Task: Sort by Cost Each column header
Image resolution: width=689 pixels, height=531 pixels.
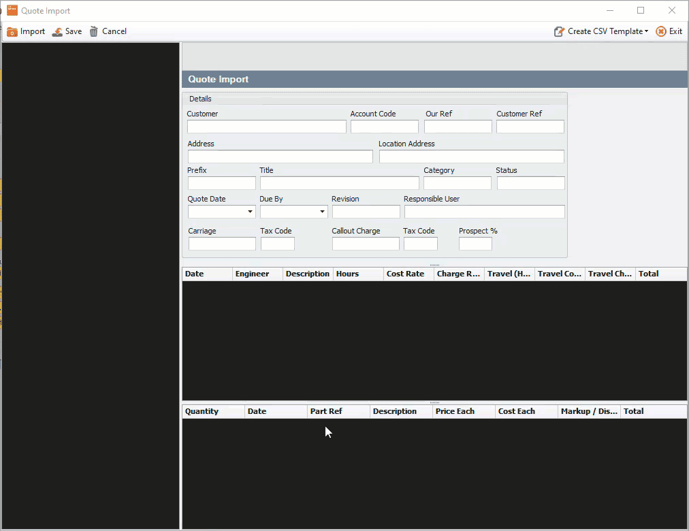Action: [526, 412]
